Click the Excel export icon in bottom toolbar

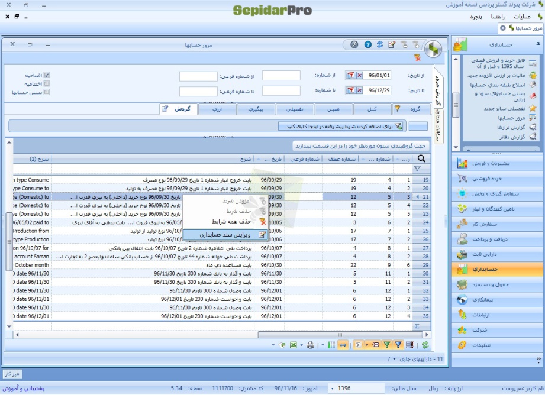pyautogui.click(x=294, y=345)
